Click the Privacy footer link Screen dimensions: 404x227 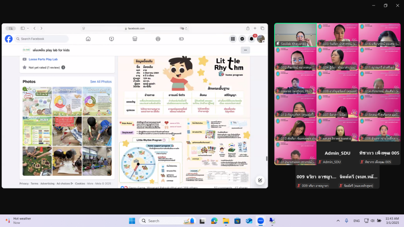point(24,184)
